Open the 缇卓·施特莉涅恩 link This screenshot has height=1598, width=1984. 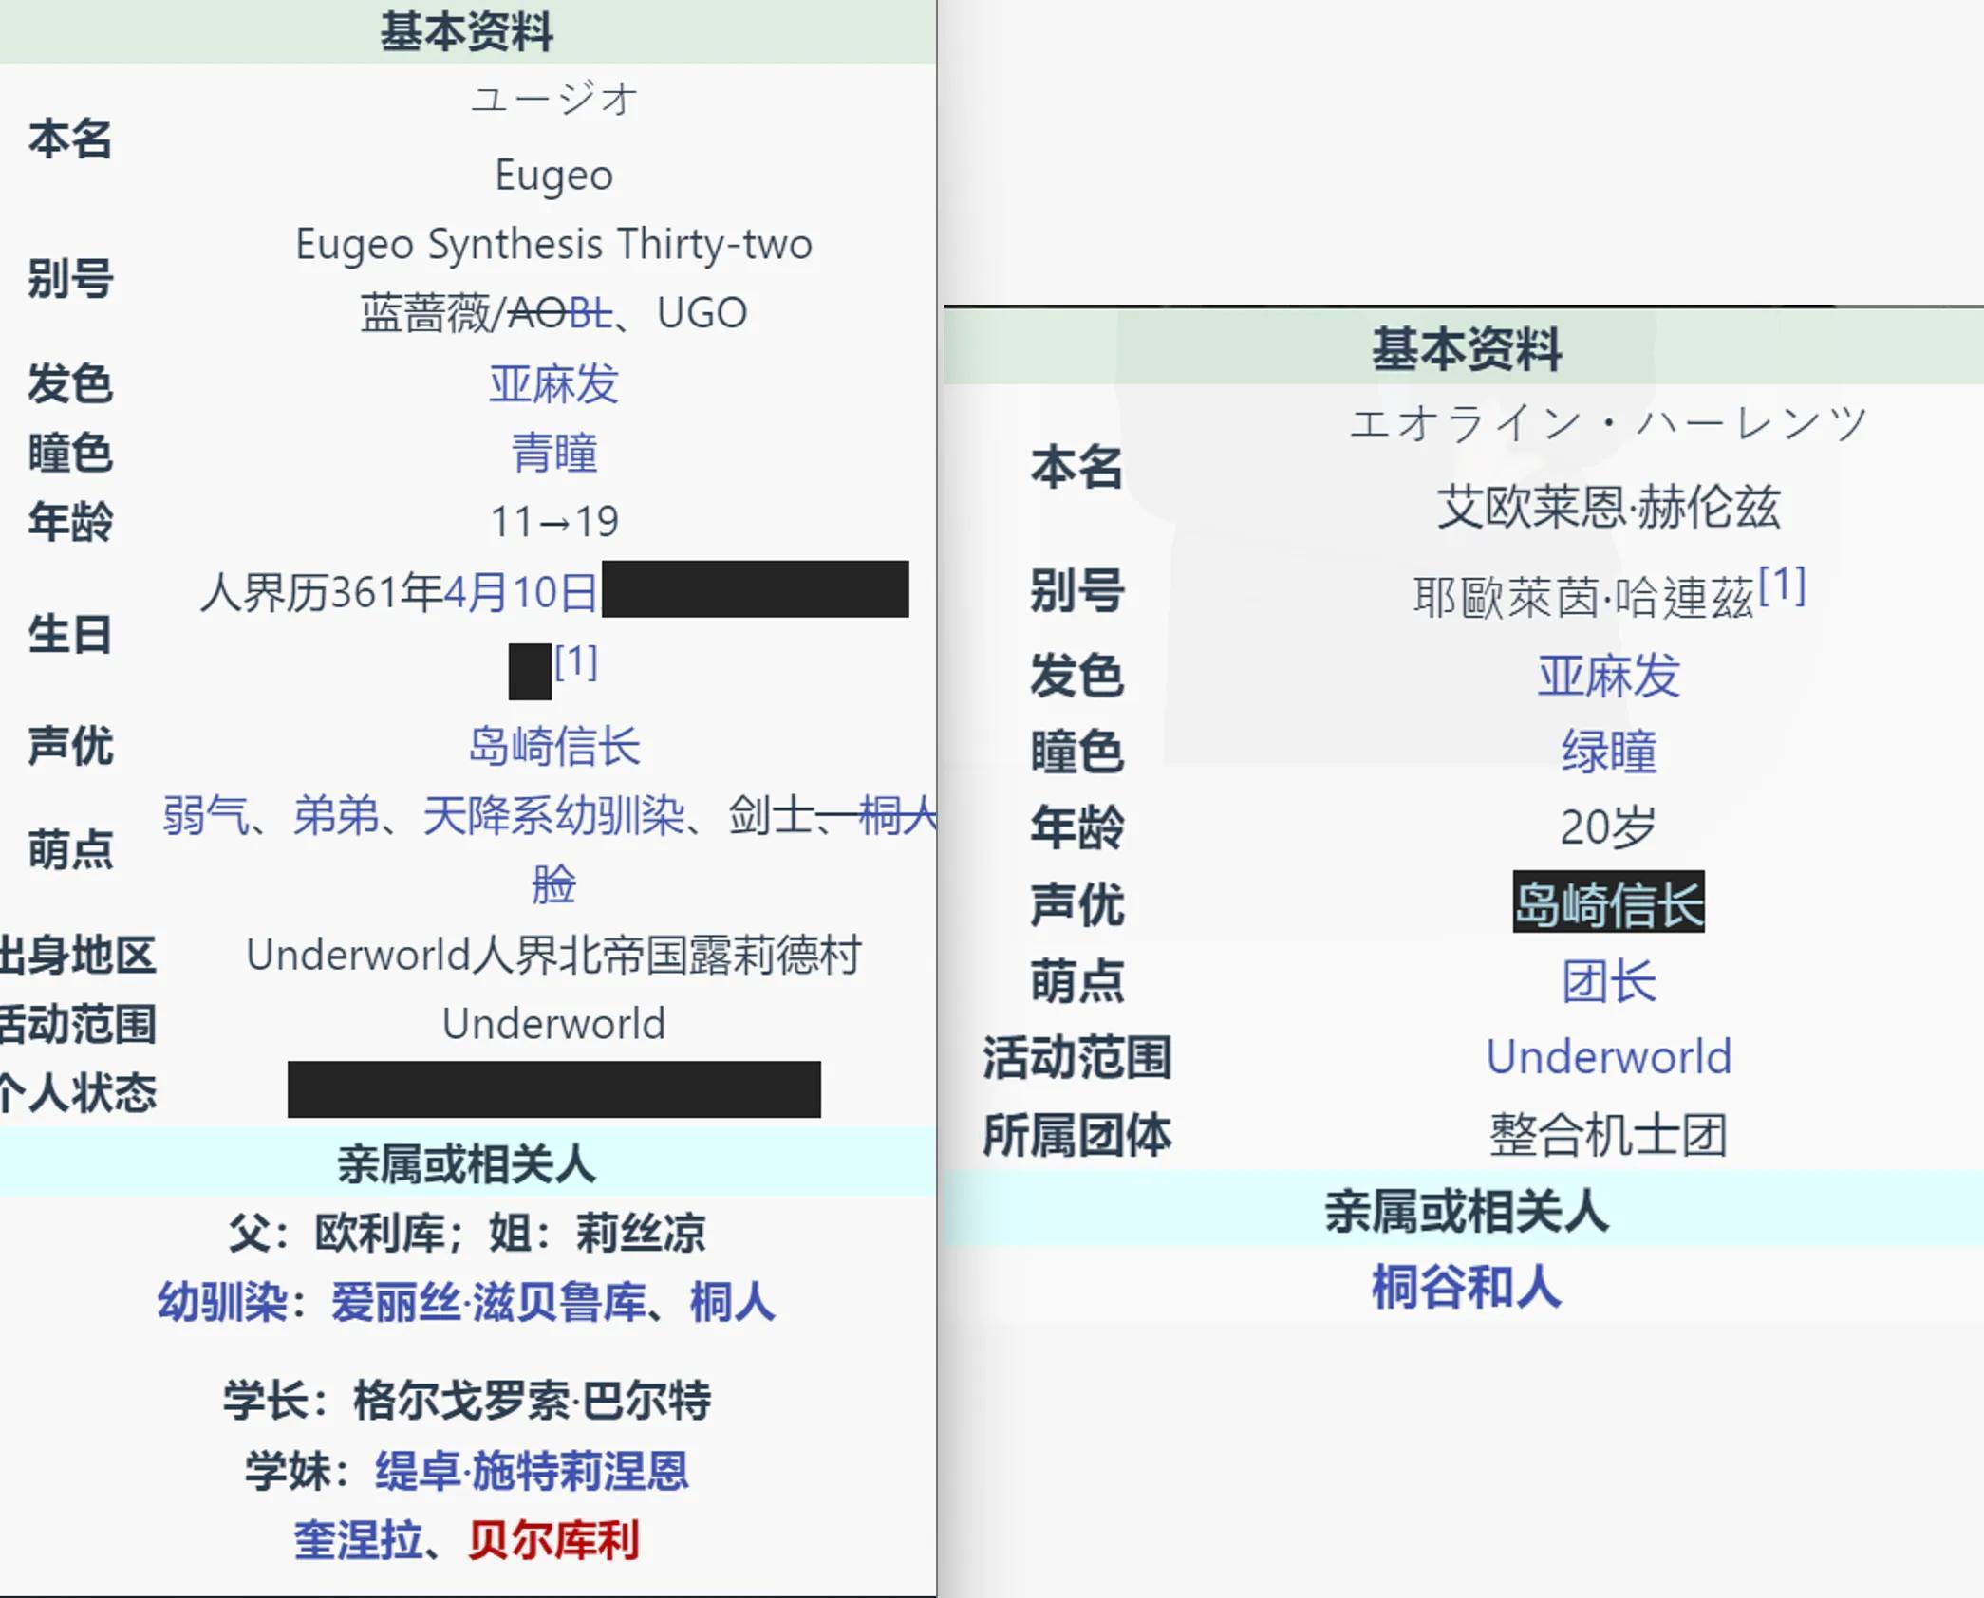click(x=532, y=1471)
